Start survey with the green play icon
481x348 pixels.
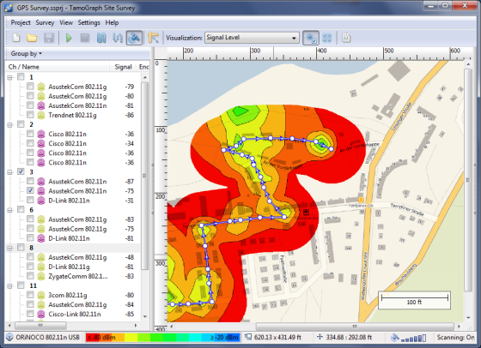pos(69,38)
